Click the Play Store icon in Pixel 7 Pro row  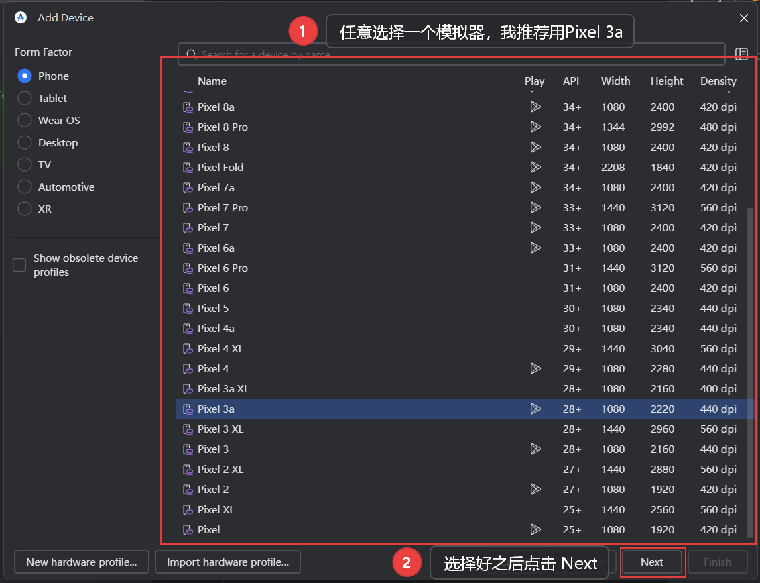535,207
